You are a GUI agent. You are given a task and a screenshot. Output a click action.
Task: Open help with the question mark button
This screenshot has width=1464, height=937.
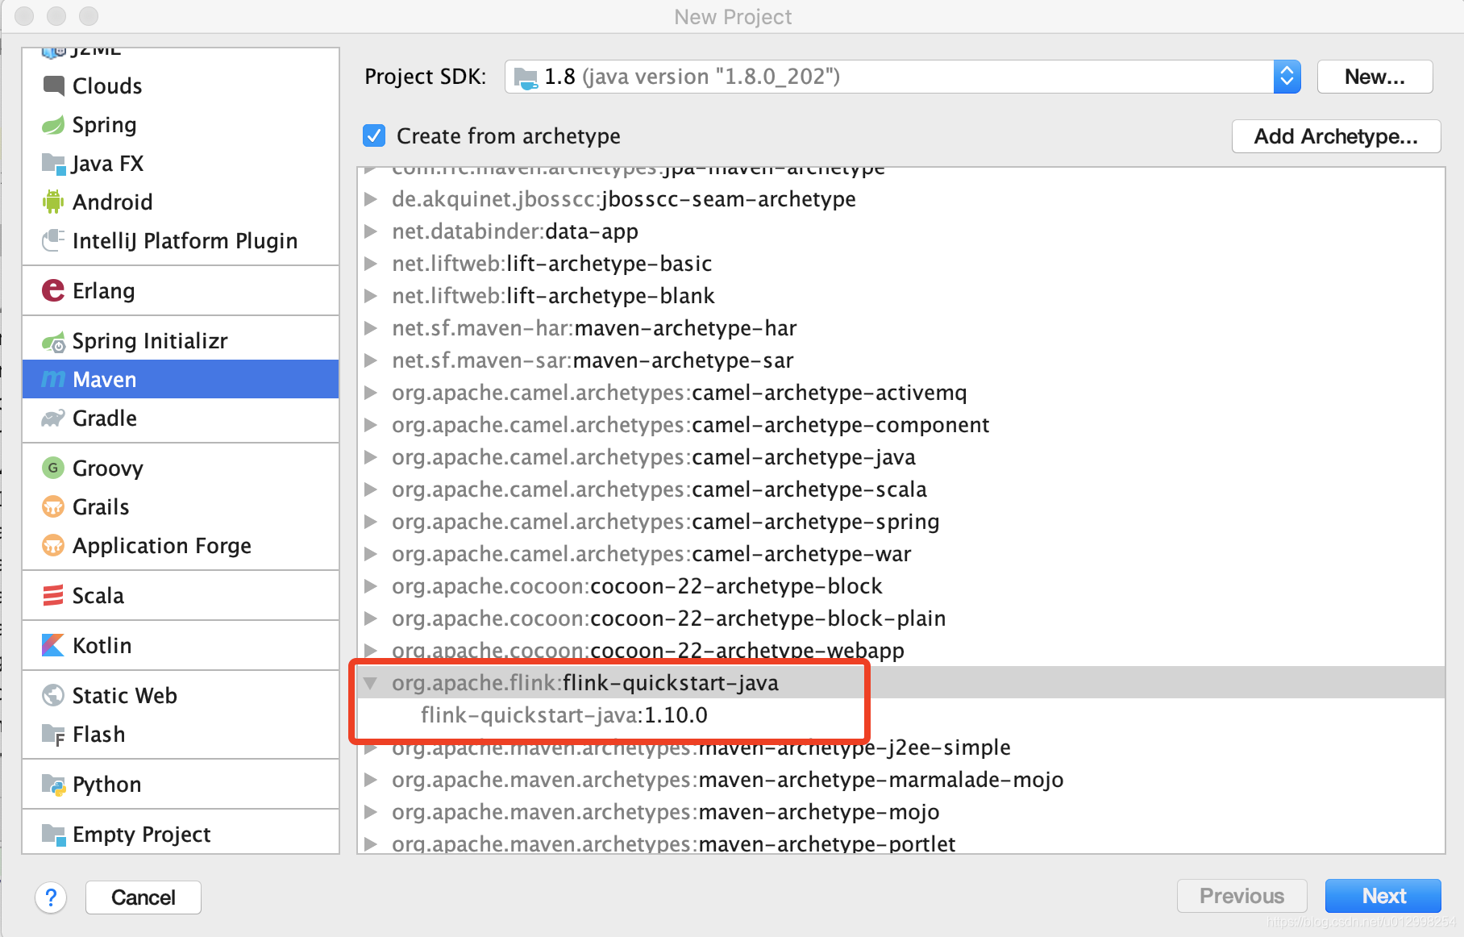51,897
